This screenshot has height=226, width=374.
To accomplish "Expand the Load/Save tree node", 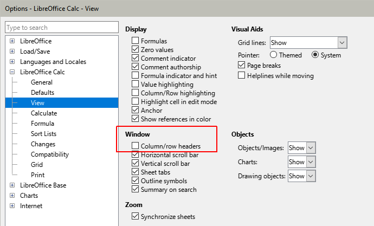I will pos(12,51).
